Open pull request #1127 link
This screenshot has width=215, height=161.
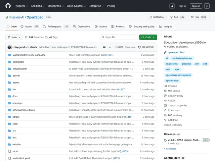pos(121,90)
